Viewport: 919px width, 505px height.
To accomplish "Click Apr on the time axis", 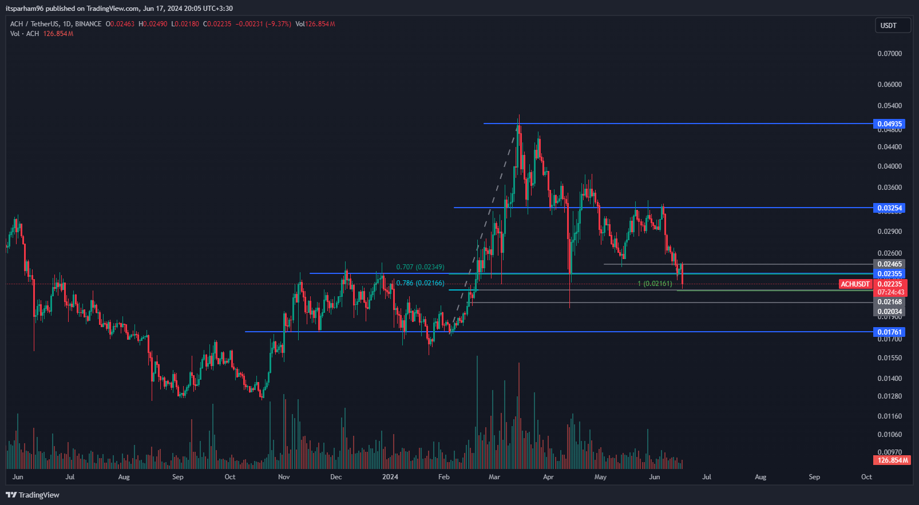I will [548, 477].
